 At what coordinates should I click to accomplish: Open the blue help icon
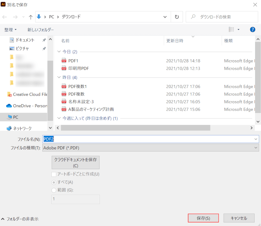pyautogui.click(x=253, y=30)
